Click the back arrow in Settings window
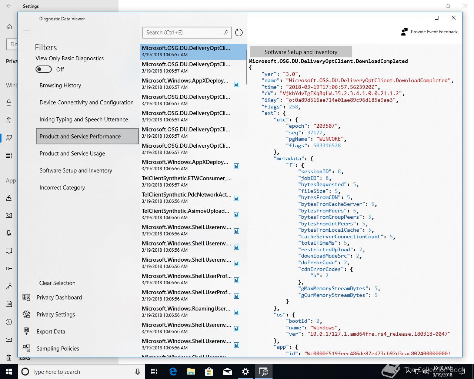This screenshot has width=474, height=379. 9,6
